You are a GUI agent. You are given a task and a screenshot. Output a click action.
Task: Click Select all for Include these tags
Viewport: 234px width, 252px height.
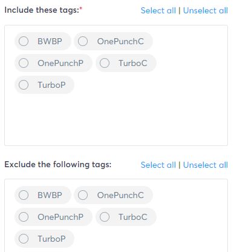coord(158,10)
